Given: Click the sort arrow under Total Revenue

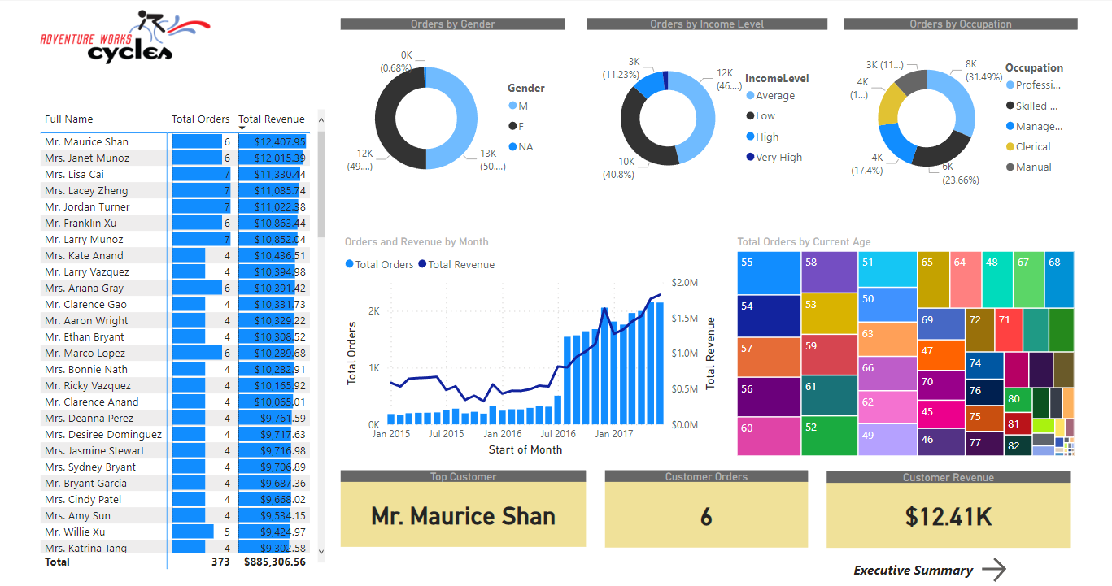Looking at the screenshot, I should [242, 128].
